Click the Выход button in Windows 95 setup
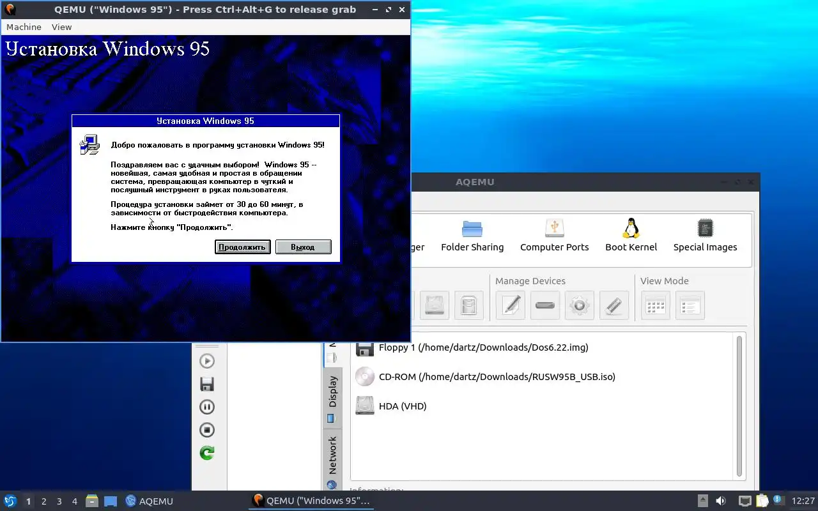 pyautogui.click(x=303, y=247)
